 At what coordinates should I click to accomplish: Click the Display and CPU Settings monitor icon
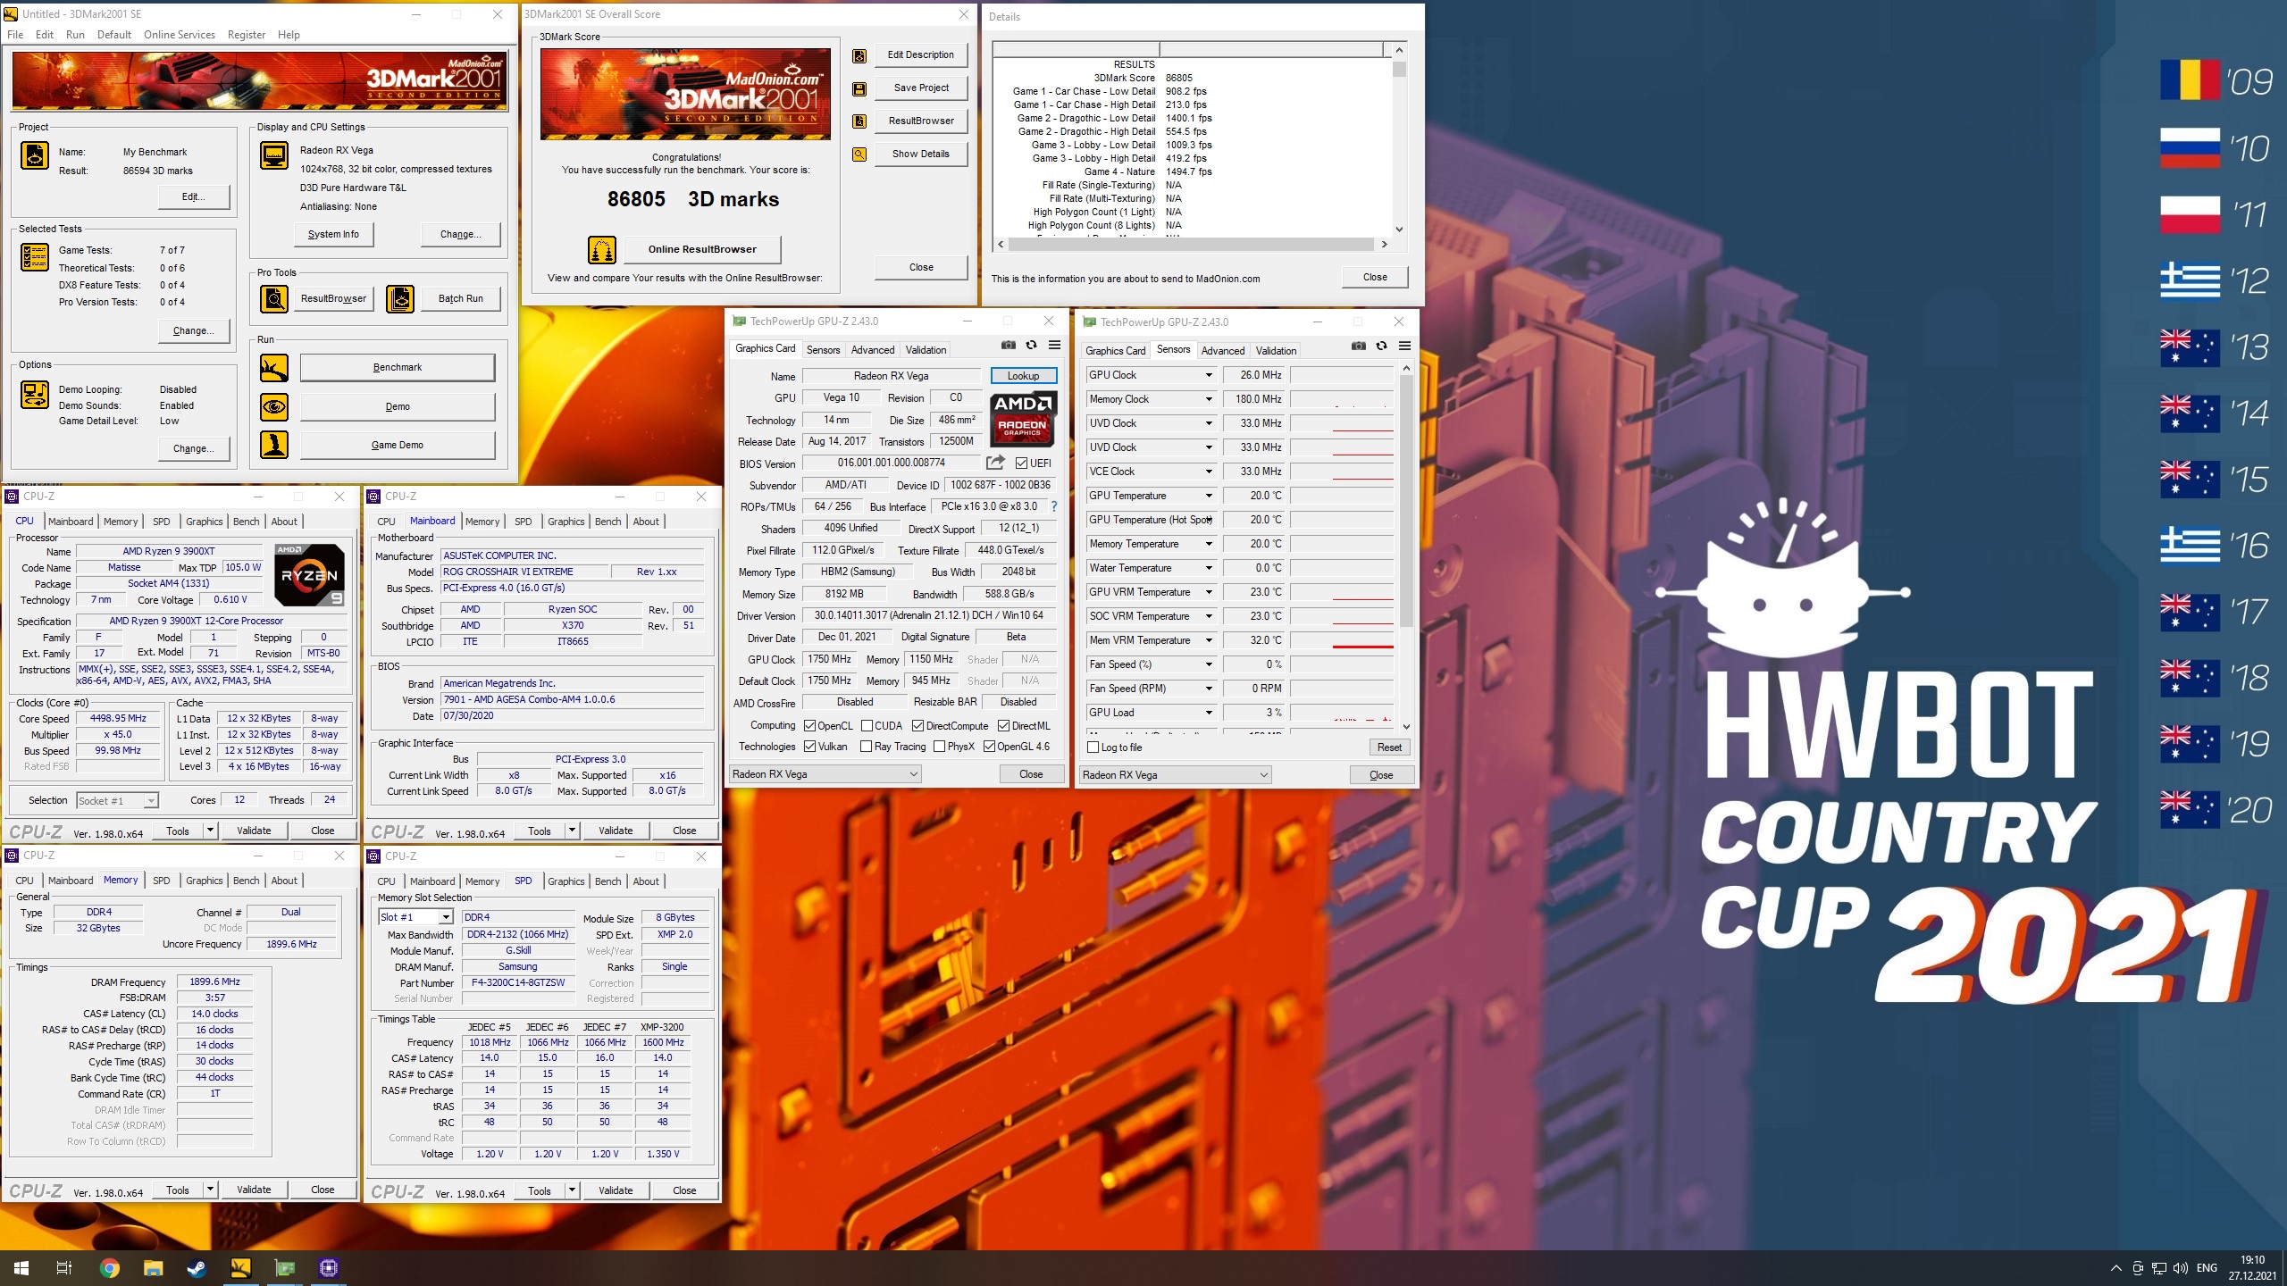[x=274, y=155]
